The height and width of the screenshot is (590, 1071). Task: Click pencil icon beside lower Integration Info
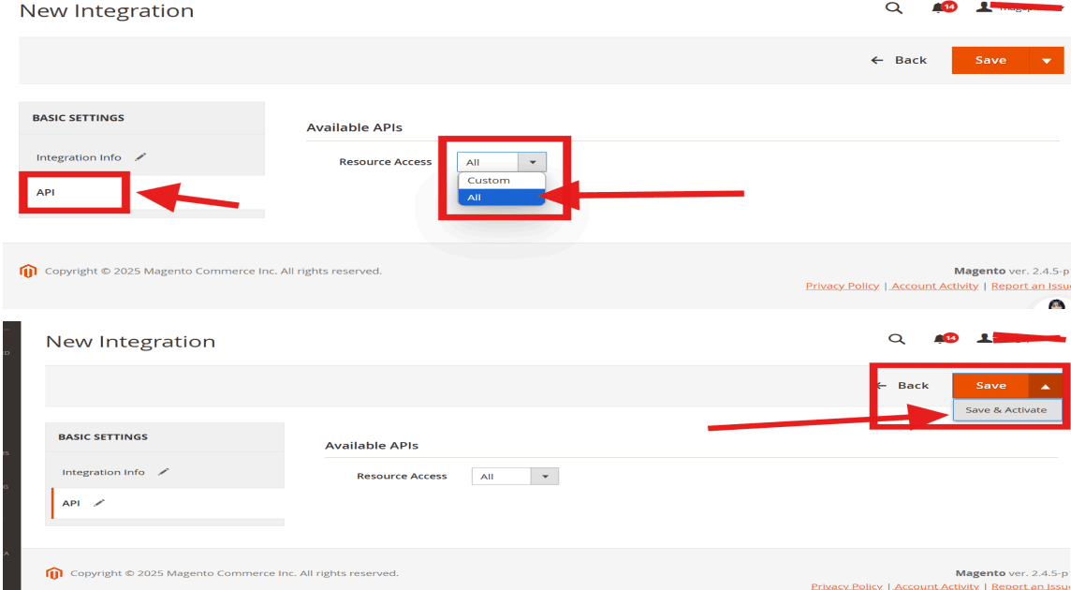(163, 472)
